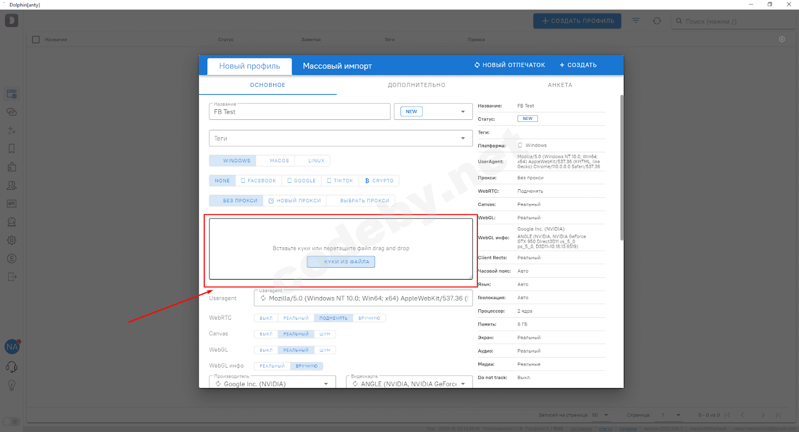Open the users icon in left sidebar
The width and height of the screenshot is (799, 432).
tap(11, 185)
